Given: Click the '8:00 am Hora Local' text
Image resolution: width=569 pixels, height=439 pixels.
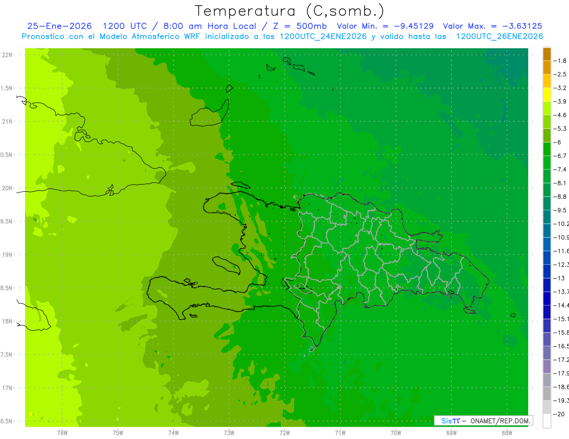Looking at the screenshot, I should 209,26.
